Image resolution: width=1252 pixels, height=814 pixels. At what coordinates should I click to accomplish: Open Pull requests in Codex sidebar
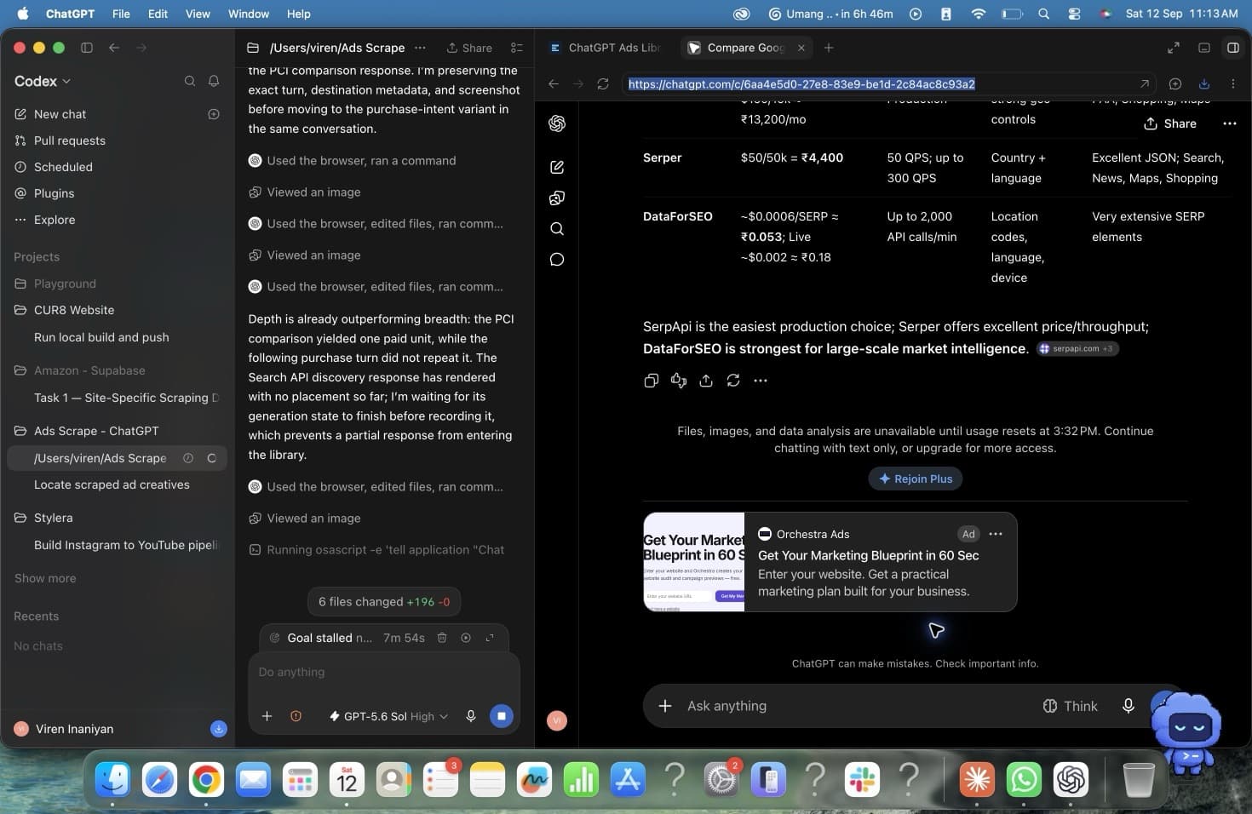(x=70, y=140)
